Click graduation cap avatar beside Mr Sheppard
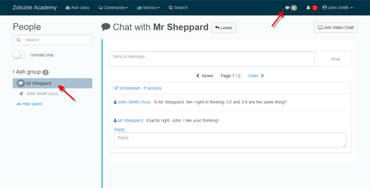Viewport: 370px width, 188px height. 21,83
